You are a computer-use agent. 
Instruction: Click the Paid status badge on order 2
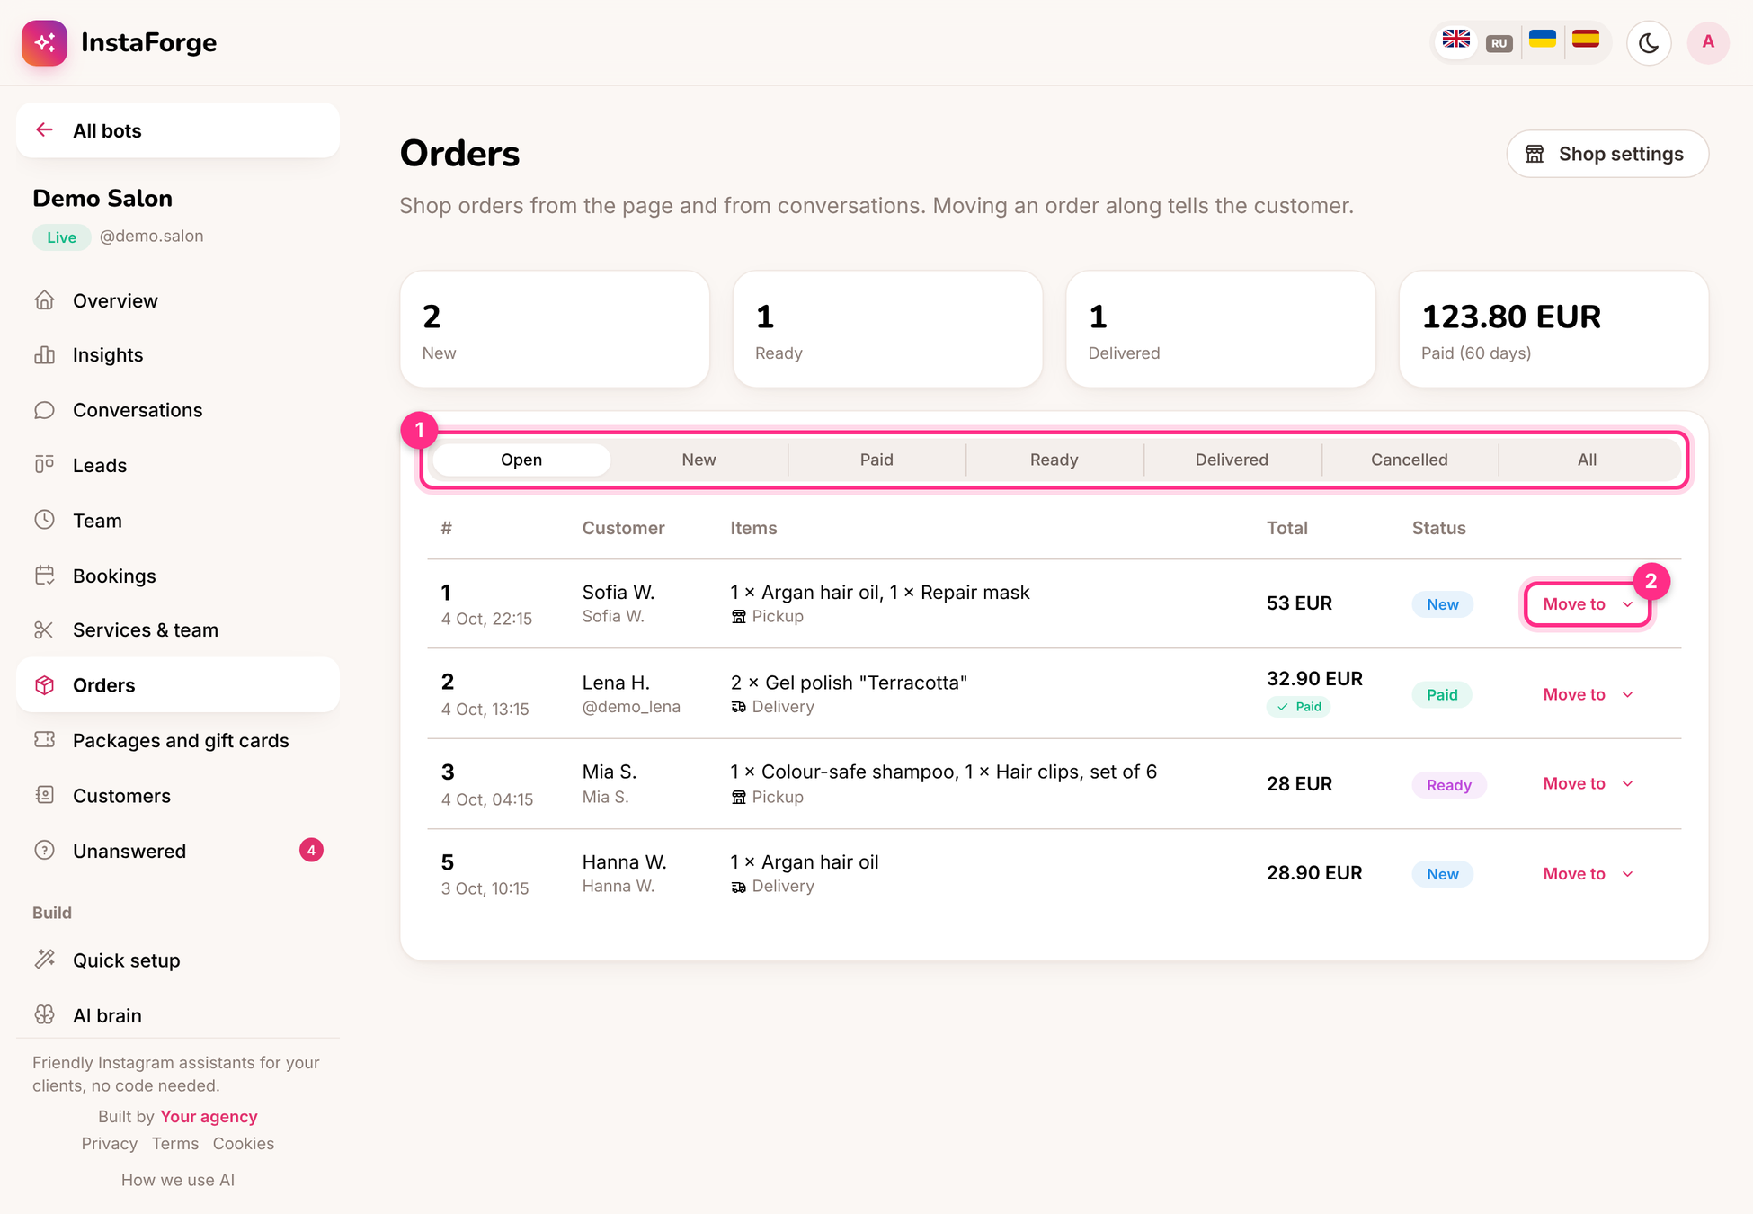pos(1442,694)
